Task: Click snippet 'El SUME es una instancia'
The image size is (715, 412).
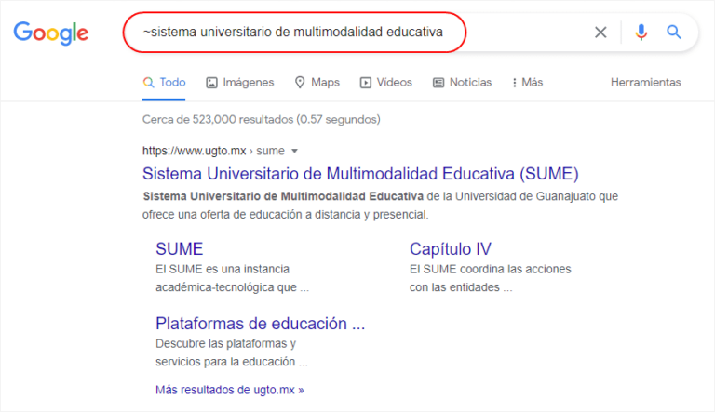Action: tap(223, 270)
